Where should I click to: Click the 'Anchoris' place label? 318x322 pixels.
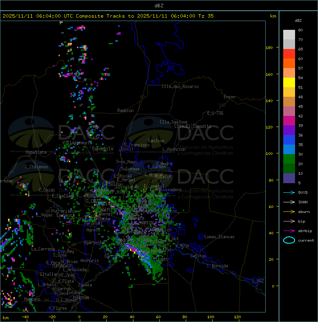tap(89, 260)
